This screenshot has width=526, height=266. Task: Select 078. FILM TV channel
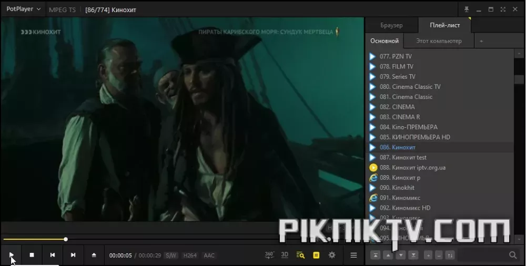439,66
